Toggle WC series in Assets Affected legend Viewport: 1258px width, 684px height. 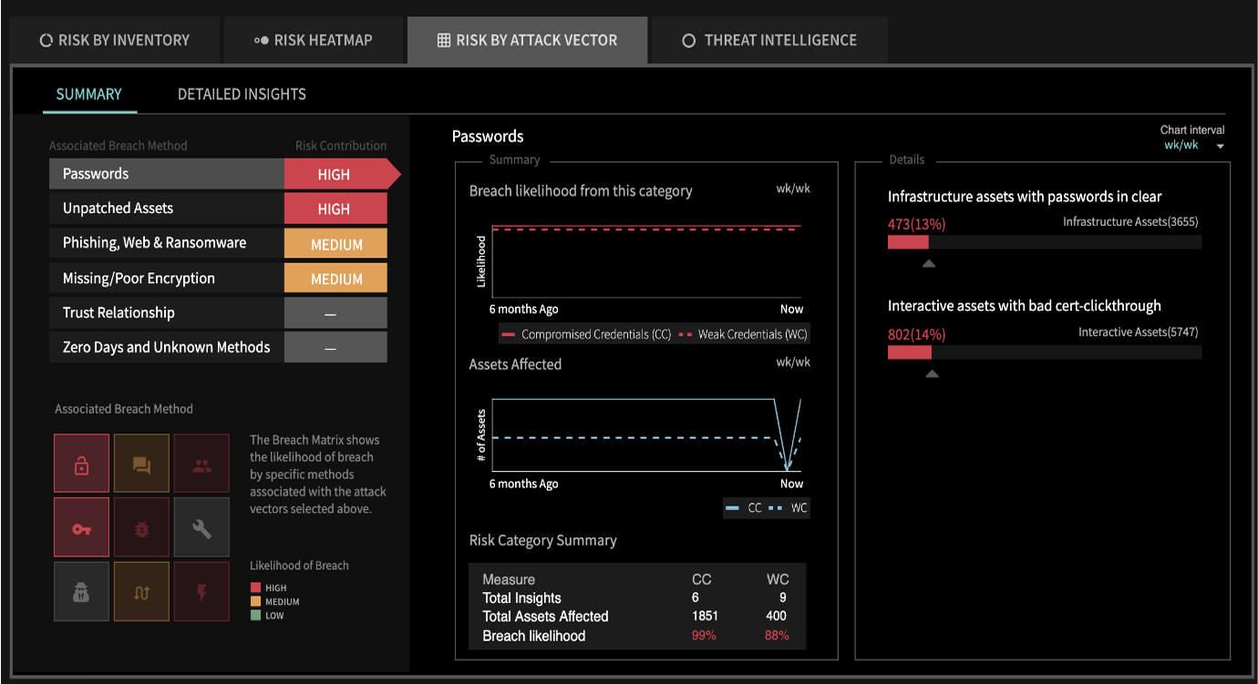click(x=789, y=507)
